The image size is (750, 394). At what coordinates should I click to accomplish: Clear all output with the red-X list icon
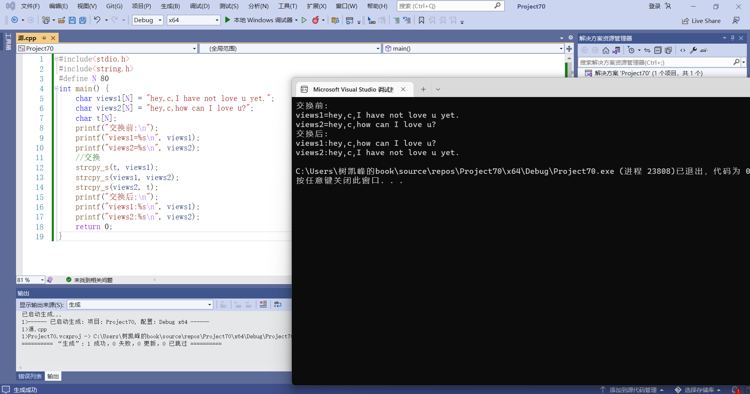point(263,304)
